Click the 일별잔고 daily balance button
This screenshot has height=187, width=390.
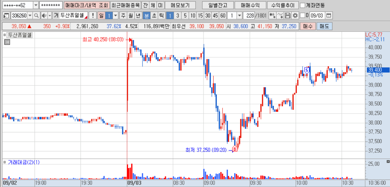(218, 5)
